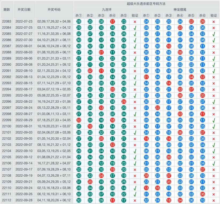Click the blue 31 ball in row 22106

point(146,163)
